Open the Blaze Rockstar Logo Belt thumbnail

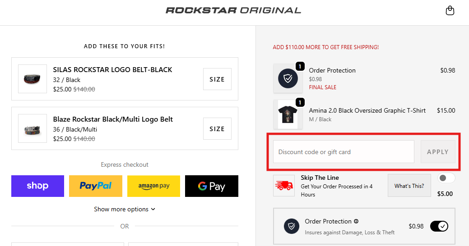point(33,128)
